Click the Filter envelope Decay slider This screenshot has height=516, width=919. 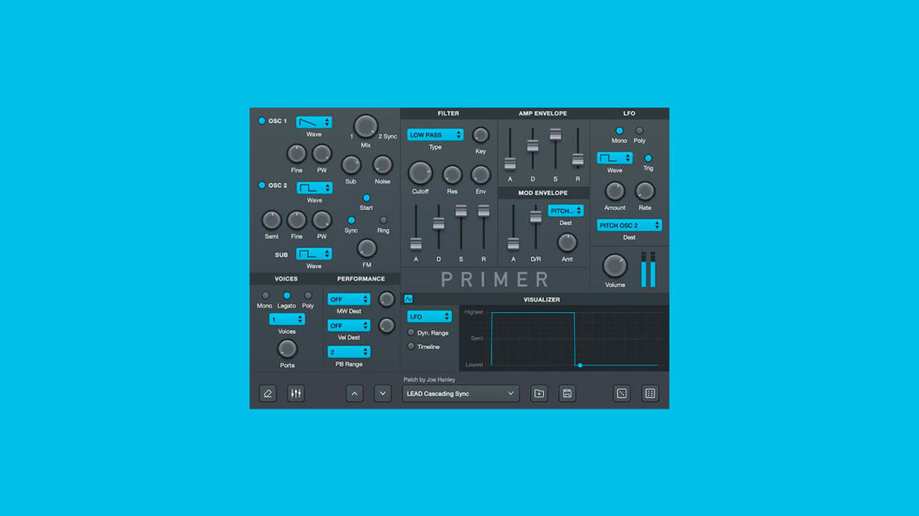tap(438, 224)
